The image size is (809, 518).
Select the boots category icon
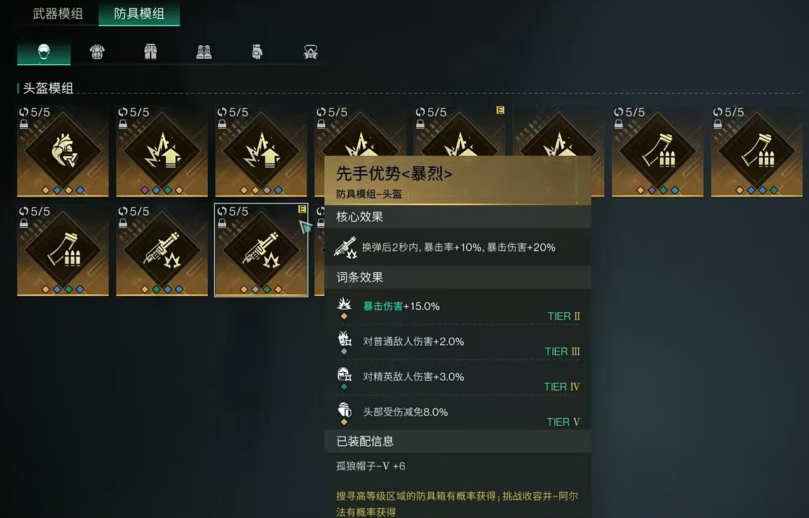point(204,52)
